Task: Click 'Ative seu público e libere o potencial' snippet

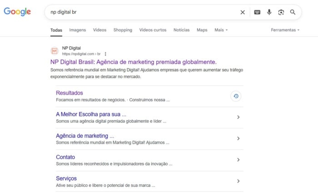Action: pos(105,185)
